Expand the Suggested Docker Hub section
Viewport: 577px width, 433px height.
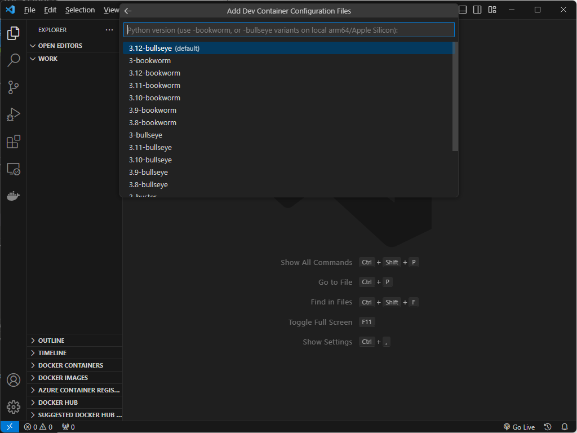pyautogui.click(x=75, y=415)
